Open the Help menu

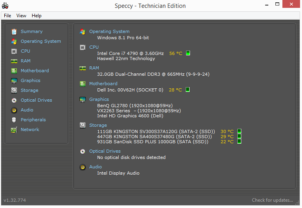click(36, 16)
